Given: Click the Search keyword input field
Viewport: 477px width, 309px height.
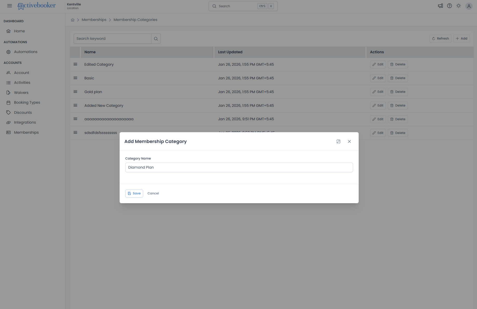Looking at the screenshot, I should coord(113,39).
